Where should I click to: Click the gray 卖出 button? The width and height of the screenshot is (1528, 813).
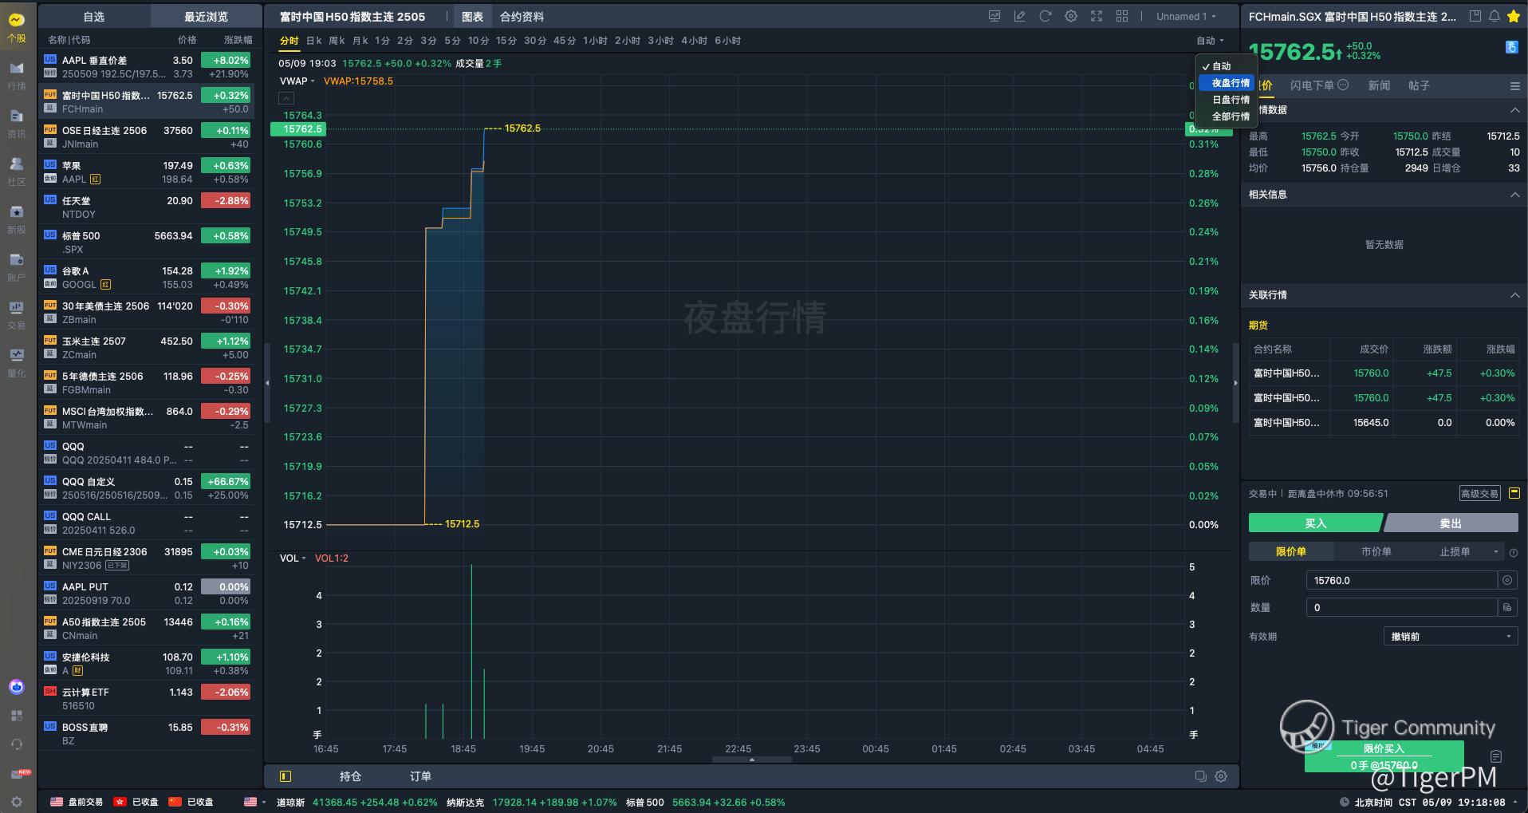[x=1451, y=523]
